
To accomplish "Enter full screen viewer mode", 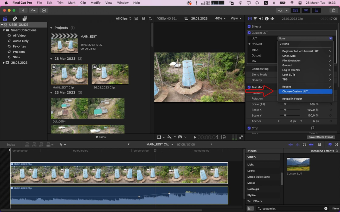I will (x=241, y=137).
